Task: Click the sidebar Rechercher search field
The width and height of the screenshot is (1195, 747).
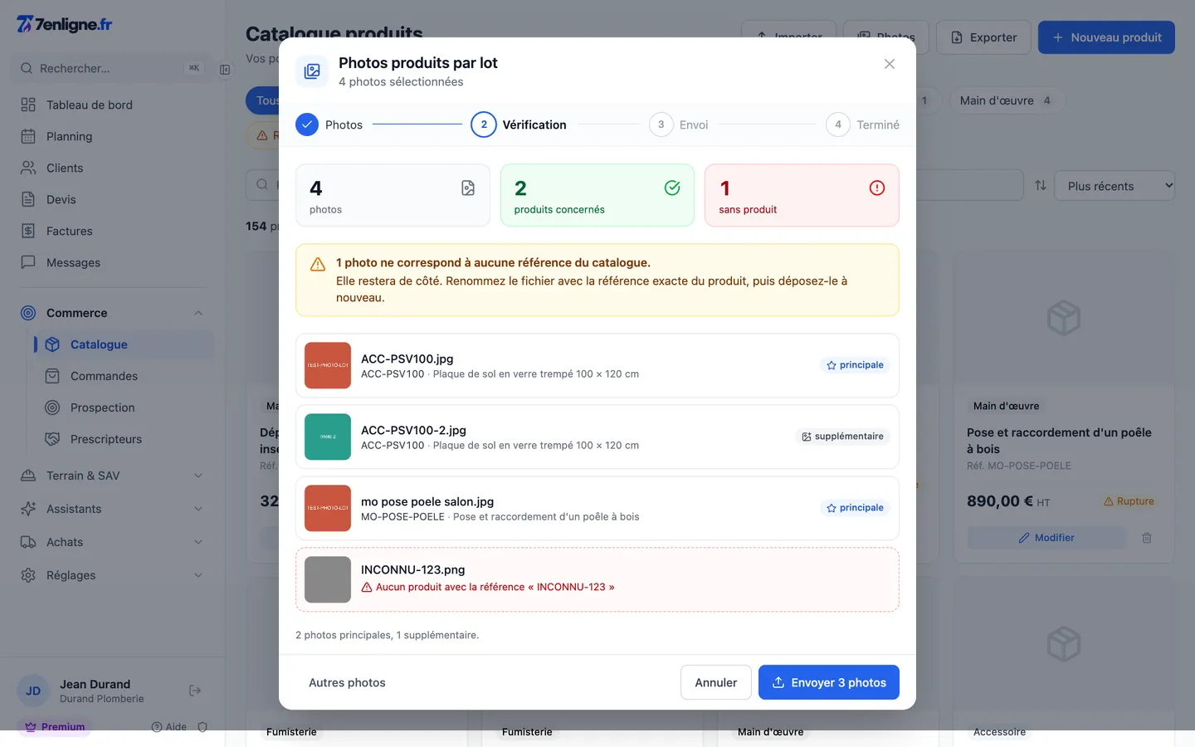Action: point(112,68)
